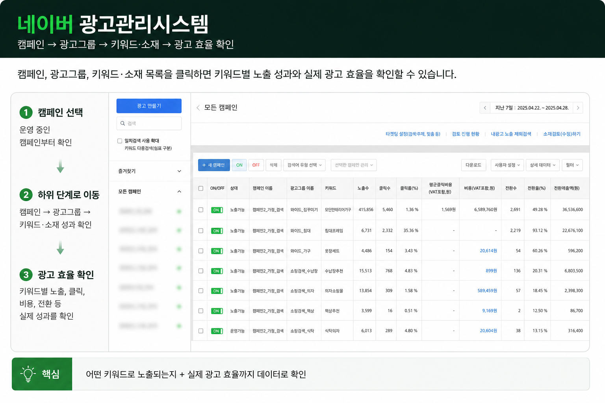Click the OFF bulk toolbar button
Screen dimensions: 605x403
(x=256, y=165)
